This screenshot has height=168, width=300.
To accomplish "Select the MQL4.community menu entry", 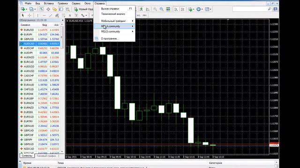I will 114,26.
